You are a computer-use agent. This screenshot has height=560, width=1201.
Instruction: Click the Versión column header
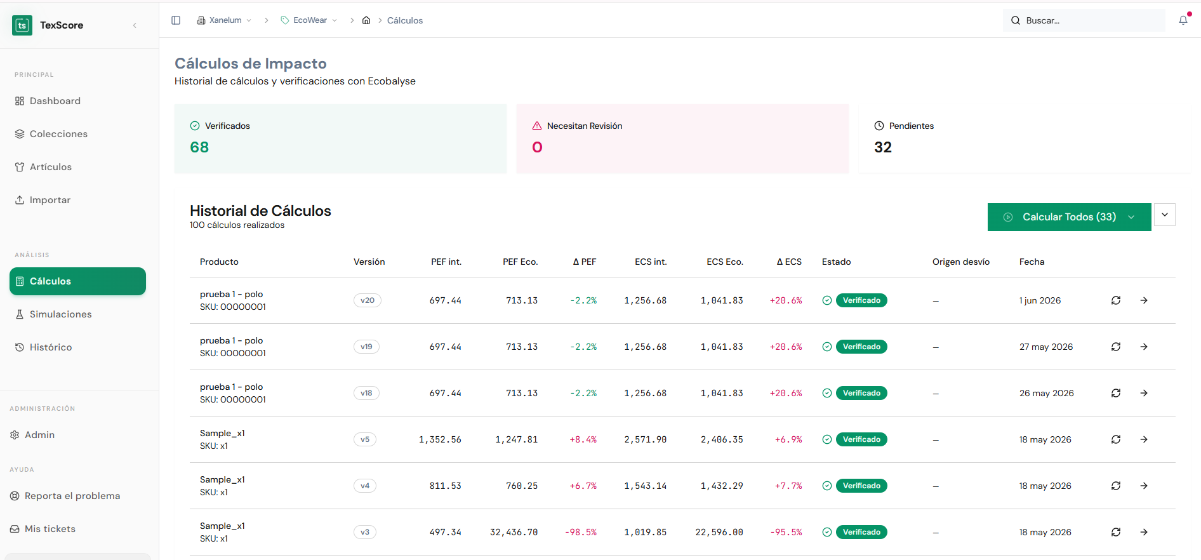[369, 262]
